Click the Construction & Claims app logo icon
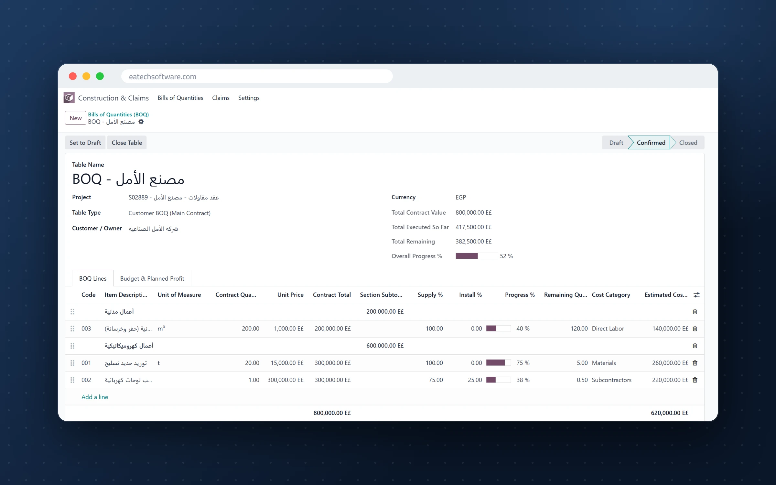Viewport: 776px width, 485px height. pyautogui.click(x=69, y=98)
